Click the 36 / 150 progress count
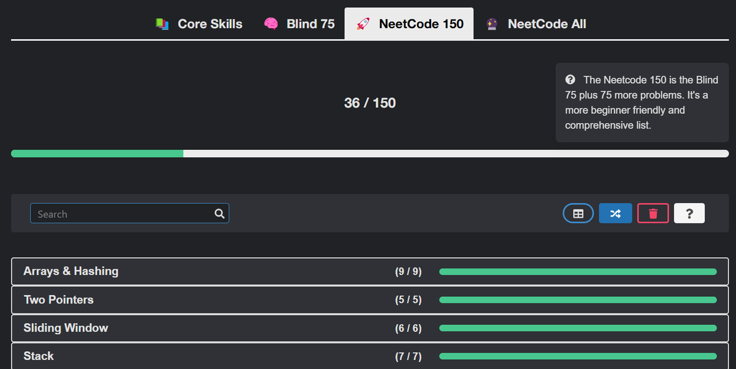 (370, 103)
